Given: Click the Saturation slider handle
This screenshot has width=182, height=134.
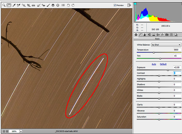Looking at the screenshot, I should (x=159, y=119).
